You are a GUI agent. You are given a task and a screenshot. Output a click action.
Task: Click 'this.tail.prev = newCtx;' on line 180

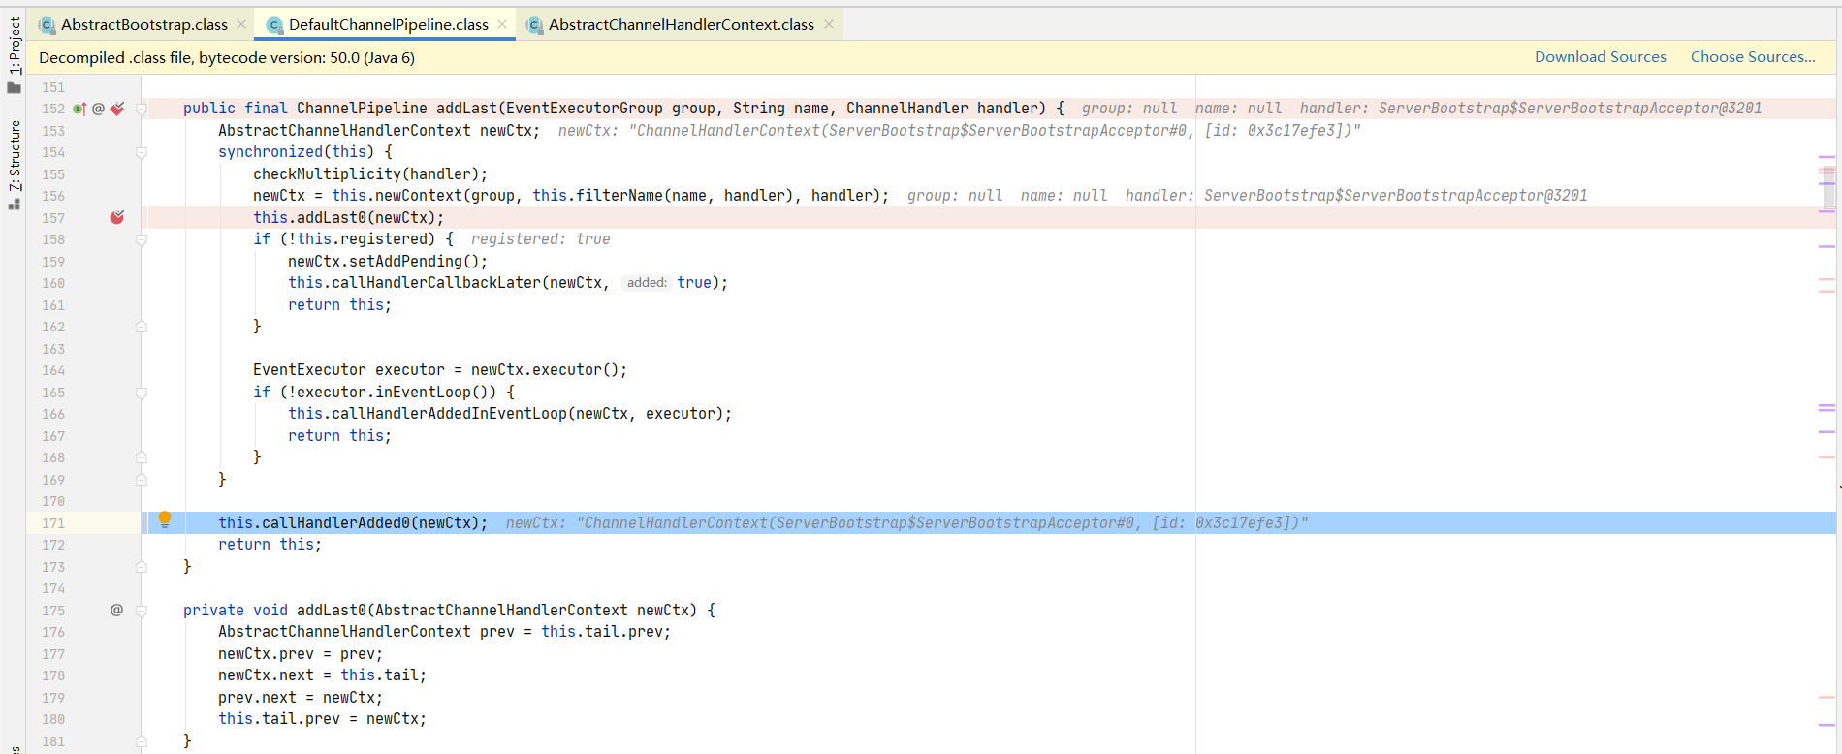click(x=322, y=719)
